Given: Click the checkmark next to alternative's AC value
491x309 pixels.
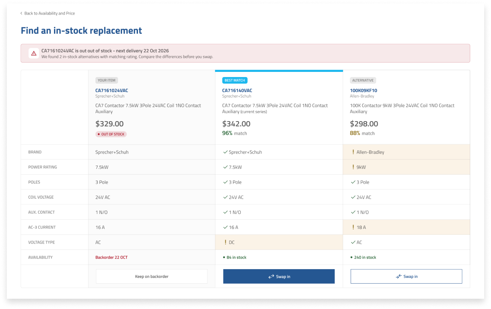Looking at the screenshot, I should (x=353, y=242).
